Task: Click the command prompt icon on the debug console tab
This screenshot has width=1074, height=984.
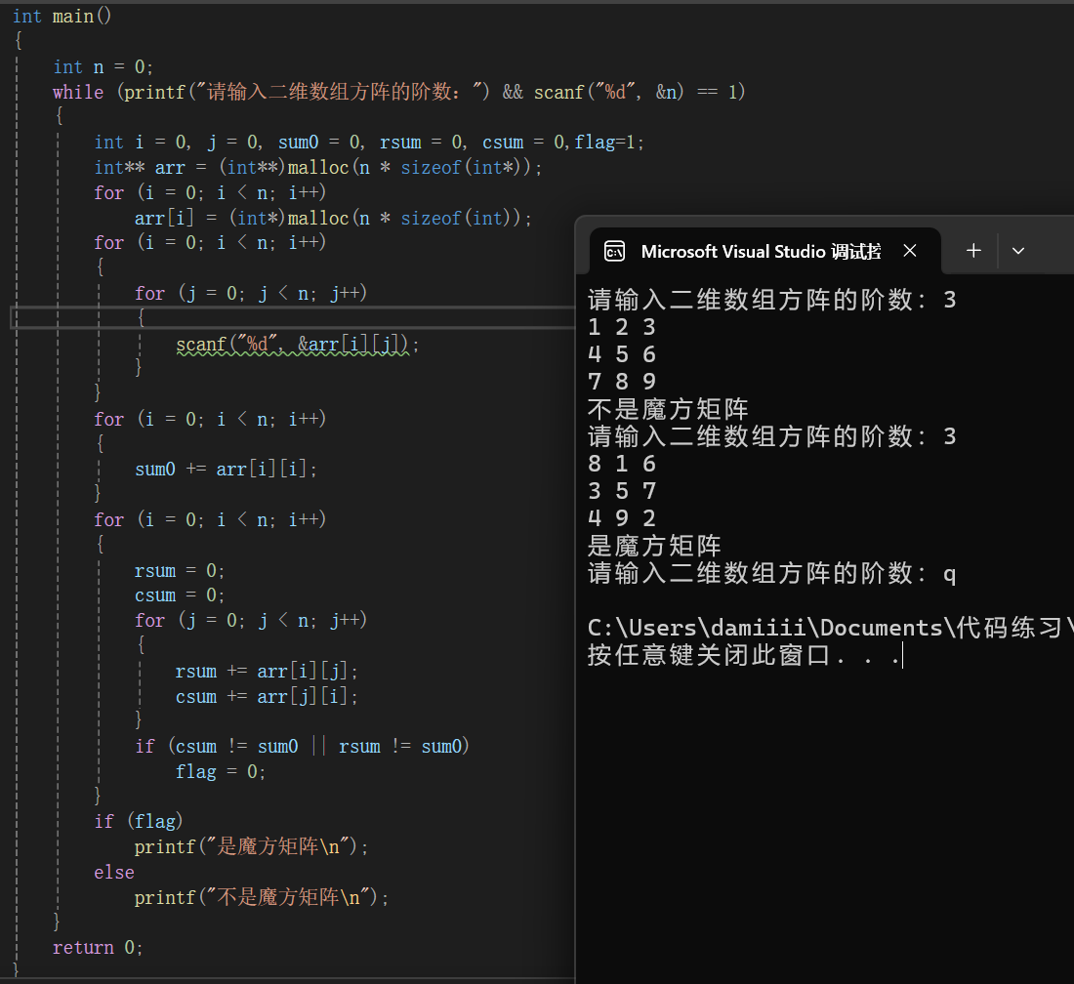Action: (x=615, y=251)
